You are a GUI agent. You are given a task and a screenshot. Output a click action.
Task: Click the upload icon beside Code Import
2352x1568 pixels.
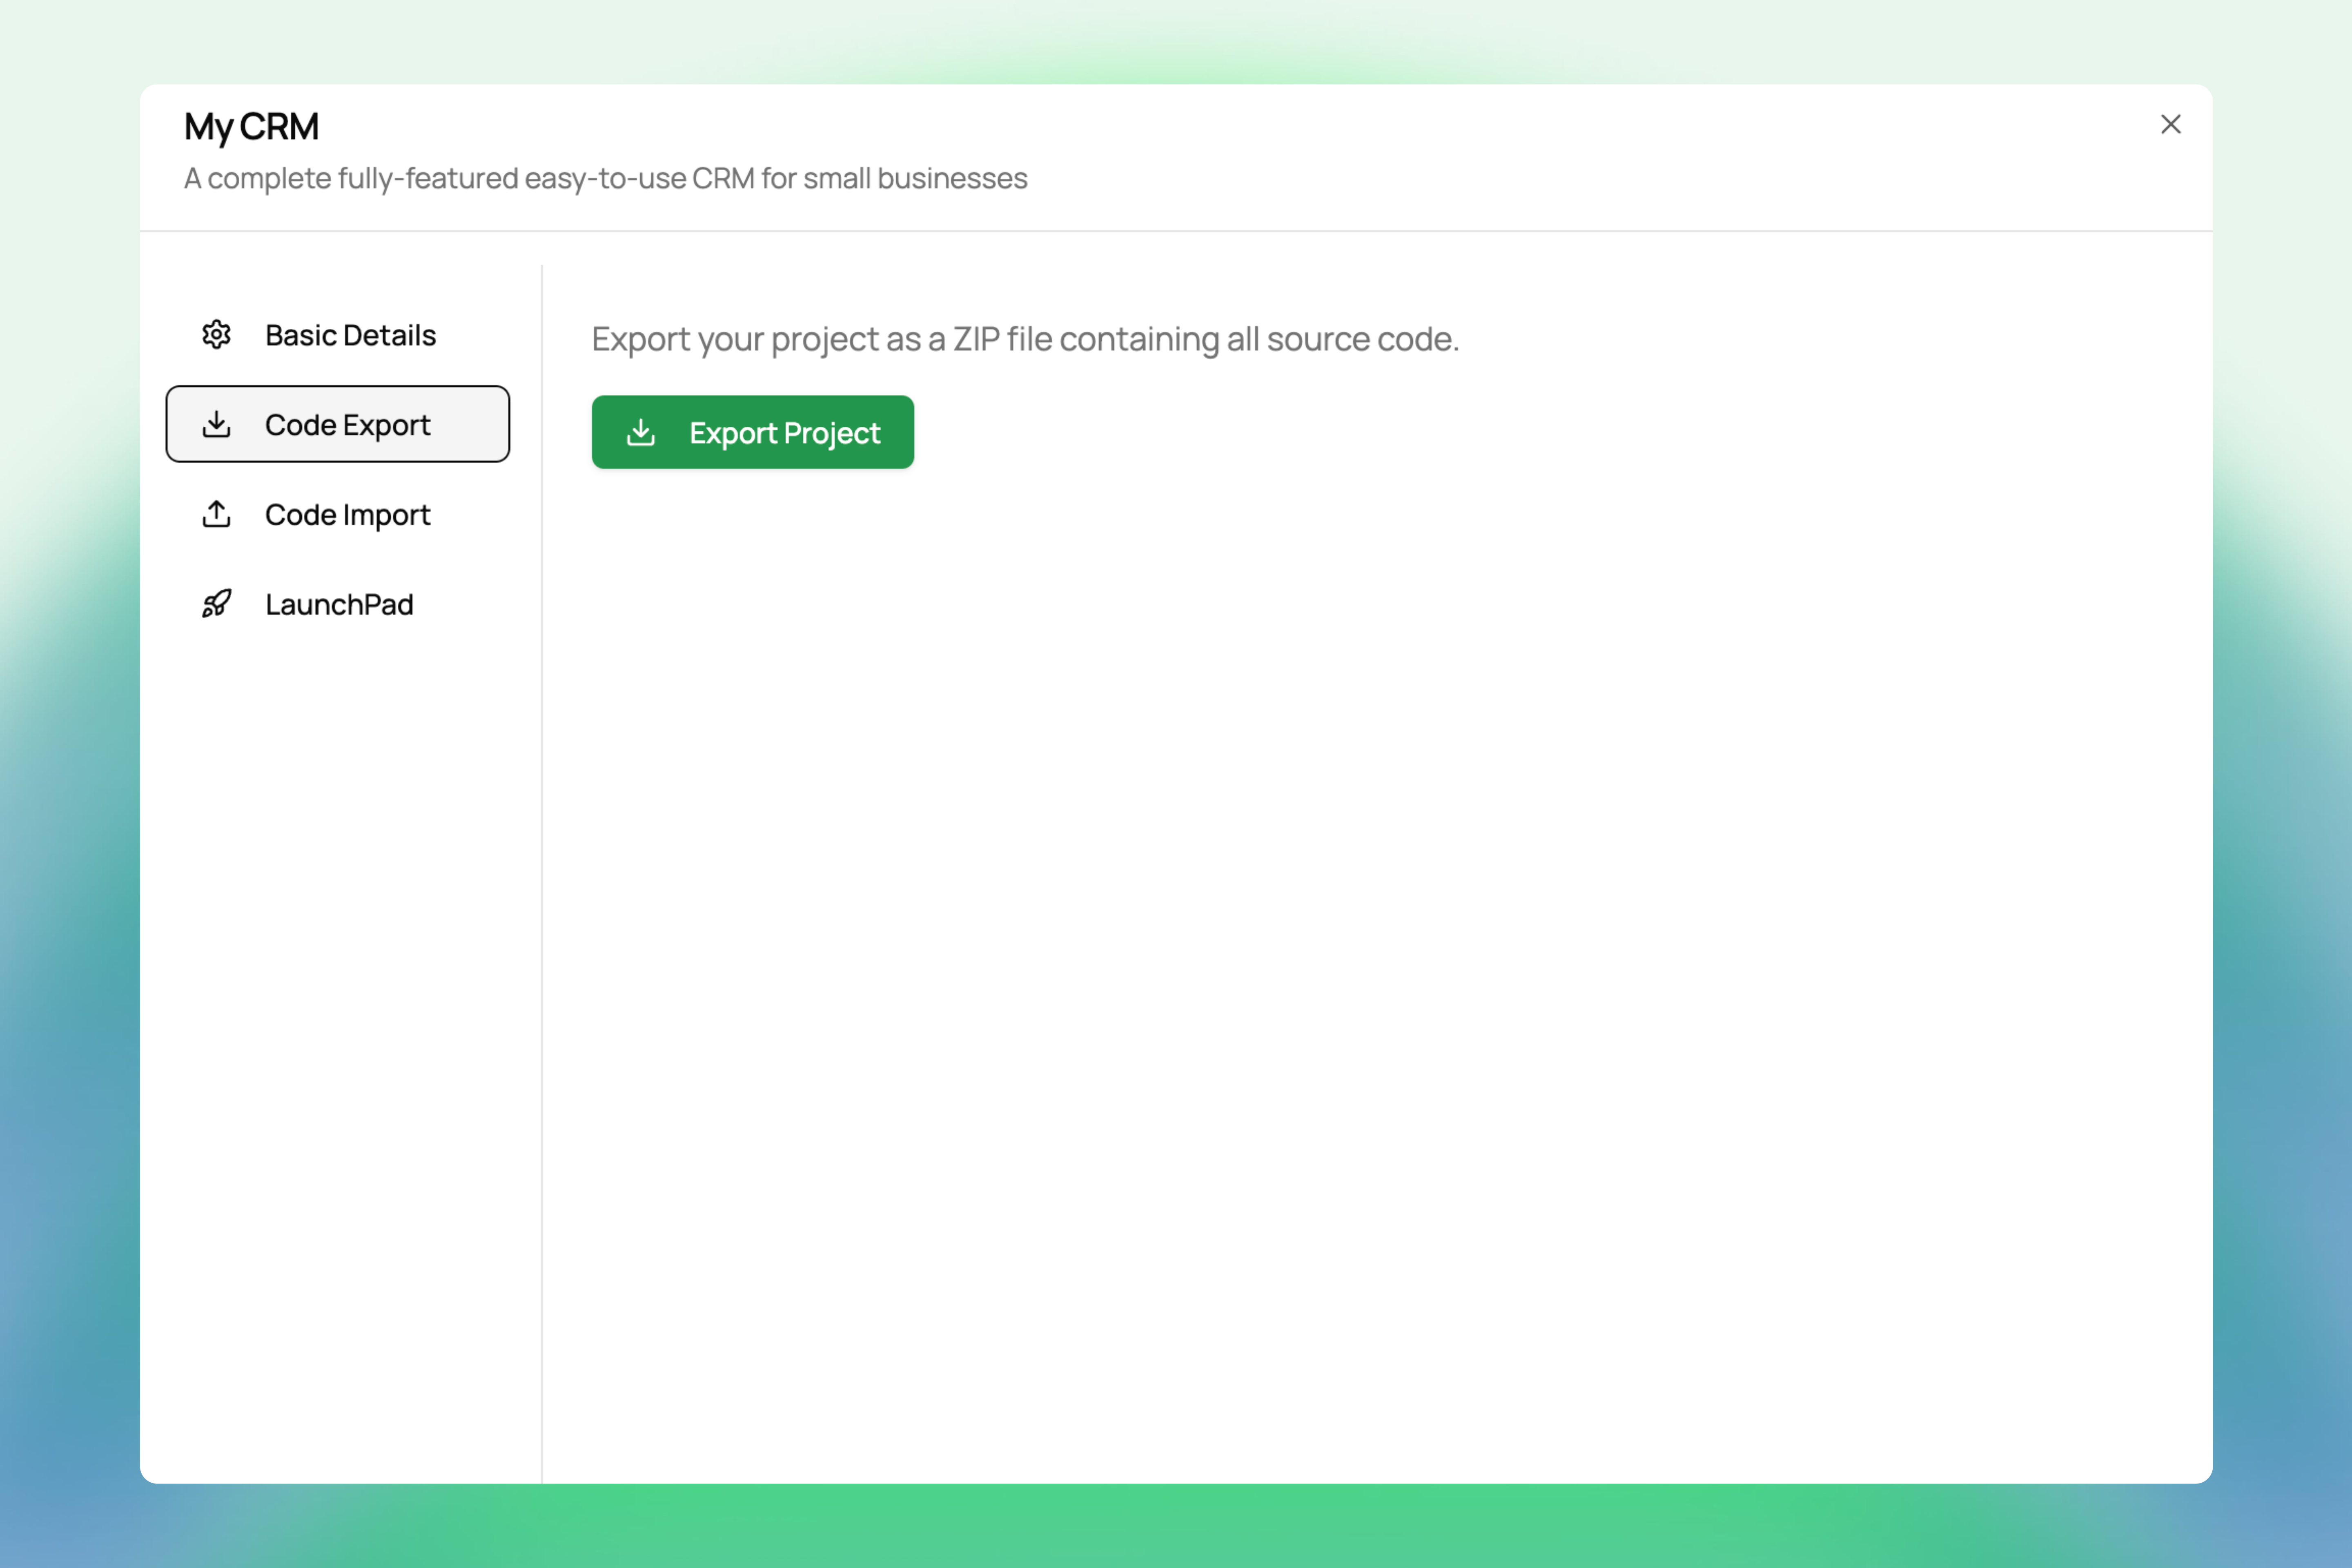(x=216, y=514)
